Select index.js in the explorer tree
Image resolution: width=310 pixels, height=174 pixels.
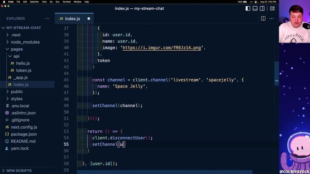coord(21,85)
